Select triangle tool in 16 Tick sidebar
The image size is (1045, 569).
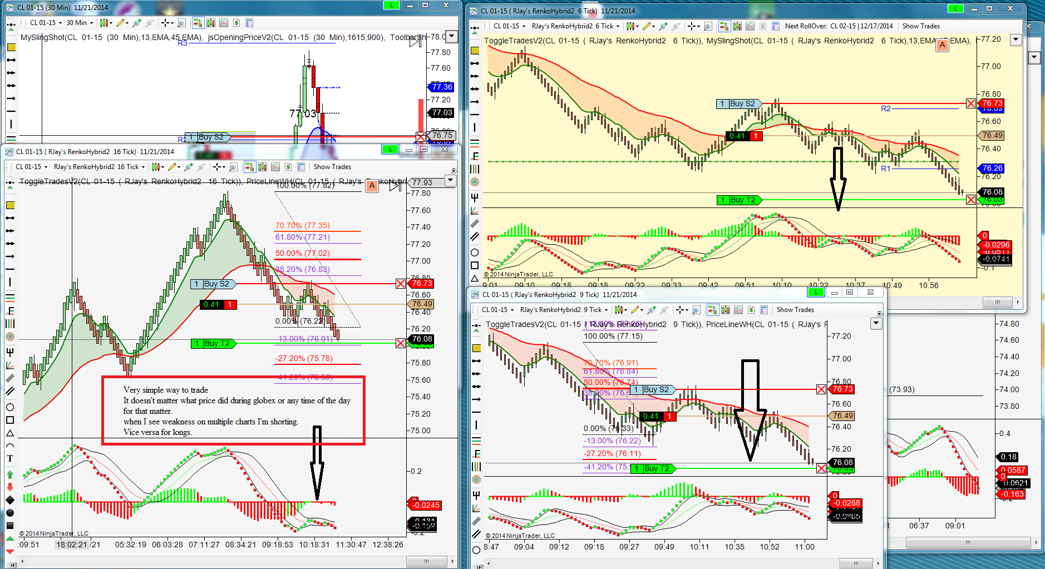10,433
